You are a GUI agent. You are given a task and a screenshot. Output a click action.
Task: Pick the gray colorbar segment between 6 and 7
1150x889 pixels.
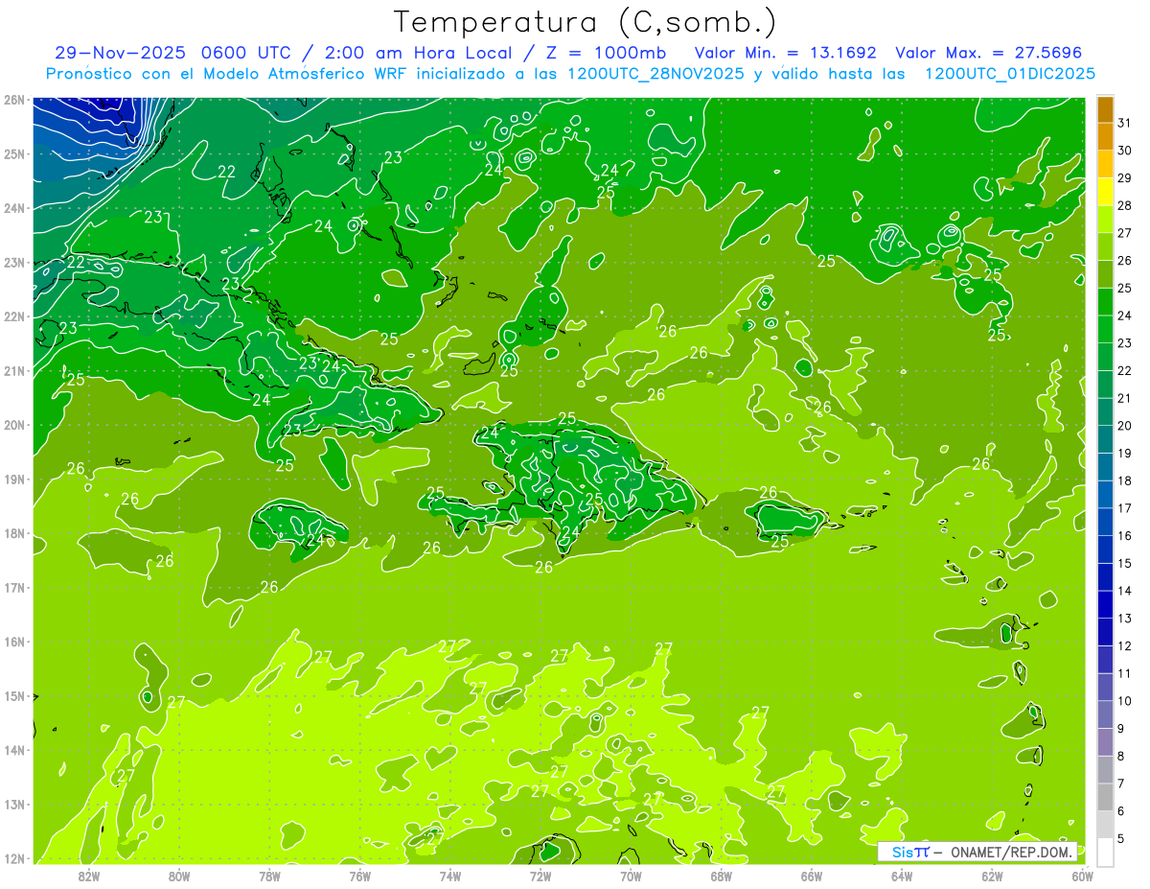pos(1105,798)
